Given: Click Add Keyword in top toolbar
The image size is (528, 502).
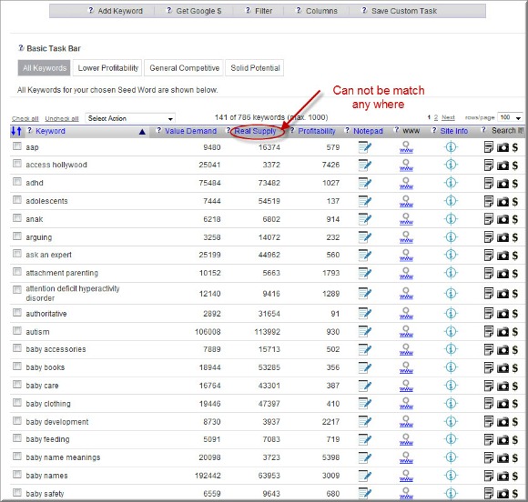Looking at the screenshot, I should click(120, 11).
